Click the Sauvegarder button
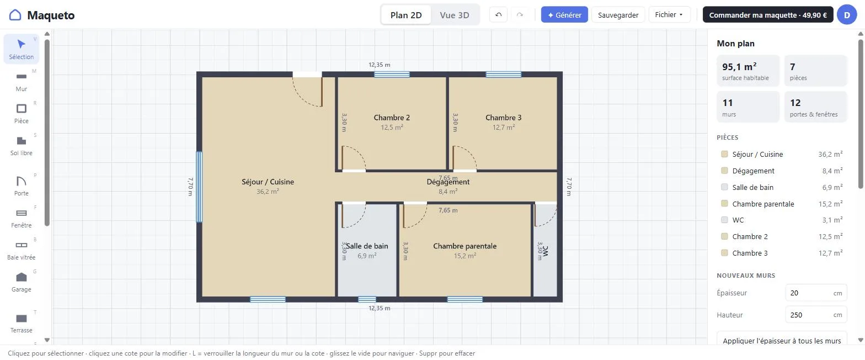This screenshot has height=360, width=865. pyautogui.click(x=618, y=15)
